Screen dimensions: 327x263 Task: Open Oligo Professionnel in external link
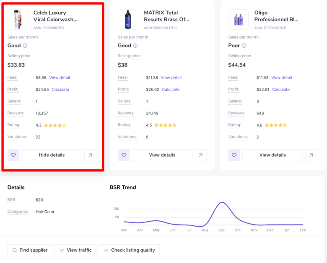pyautogui.click(x=311, y=155)
